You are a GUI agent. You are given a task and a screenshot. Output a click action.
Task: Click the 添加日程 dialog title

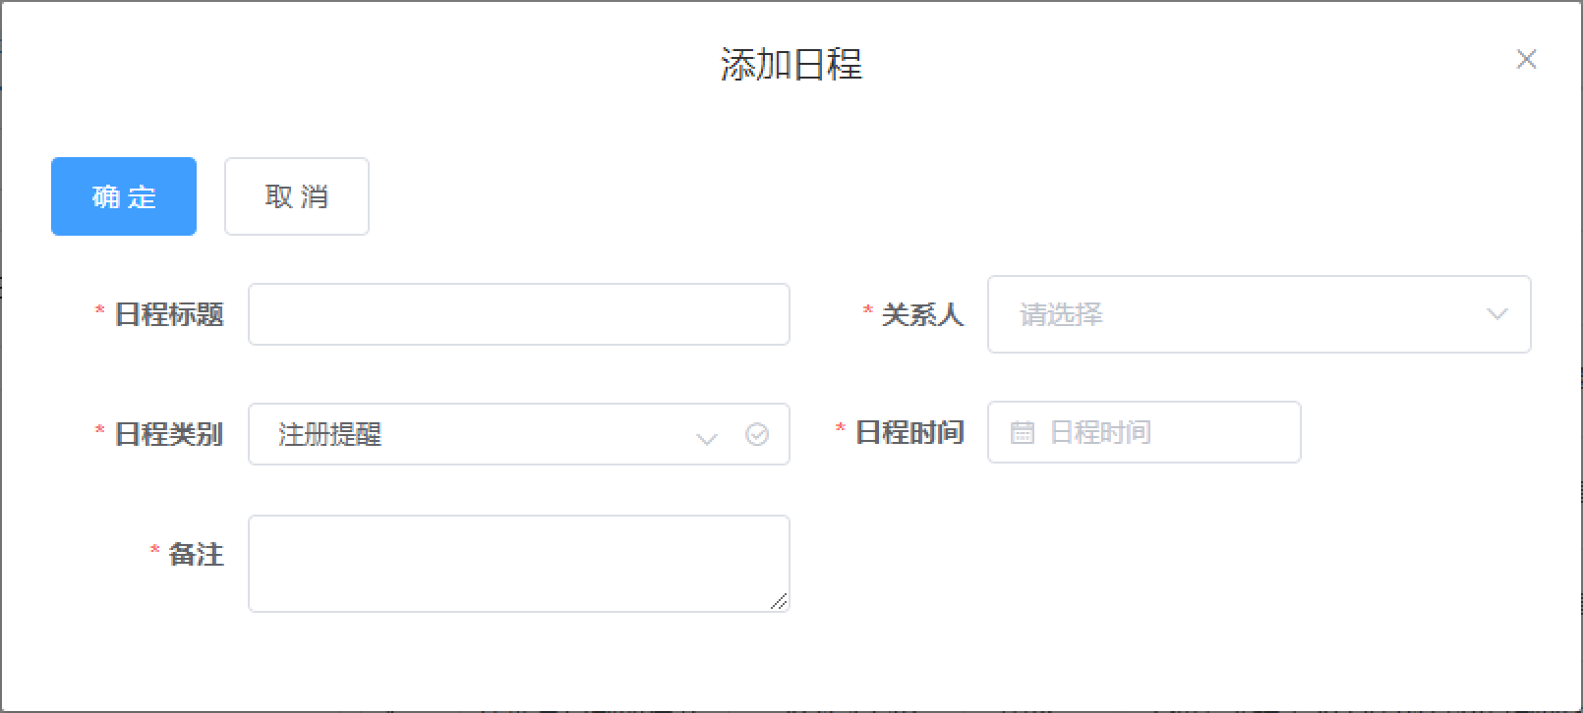pyautogui.click(x=791, y=65)
